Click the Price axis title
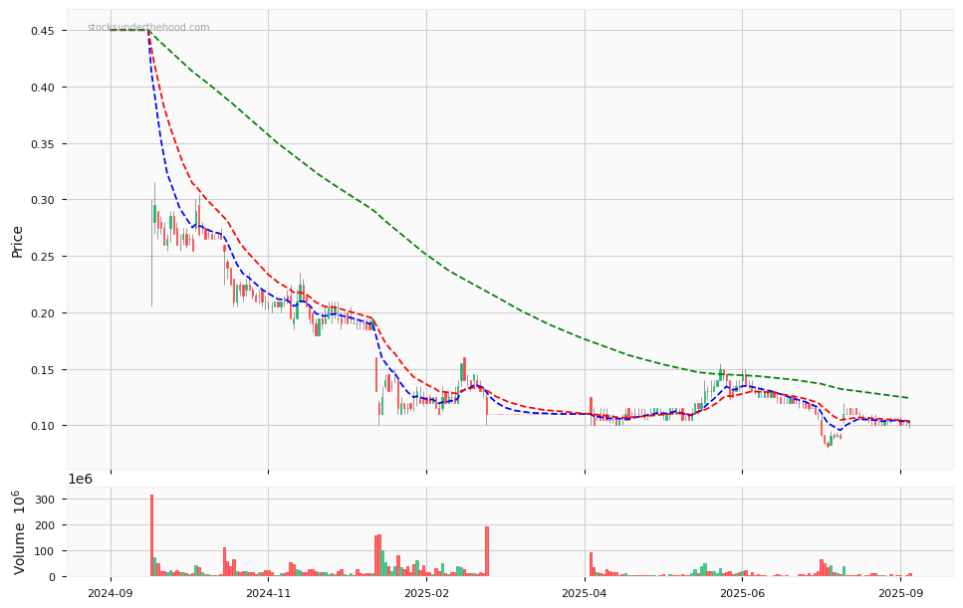The width and height of the screenshot is (963, 608). point(17,242)
